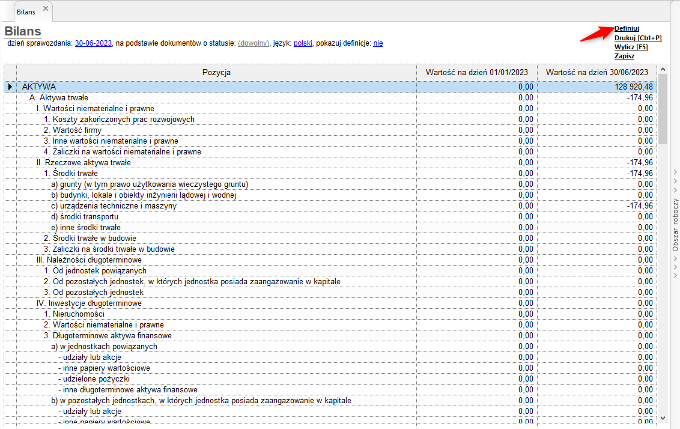Select the row indicator arrow for AKTYWA
Screen dimensions: 680x429
pos(10,87)
